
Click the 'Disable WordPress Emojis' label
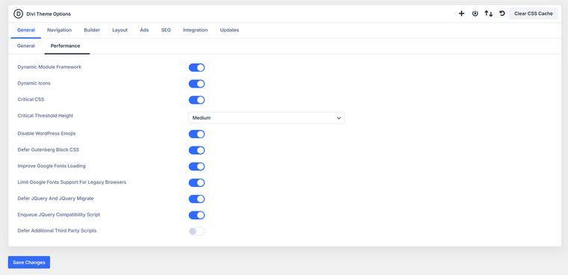tap(46, 133)
